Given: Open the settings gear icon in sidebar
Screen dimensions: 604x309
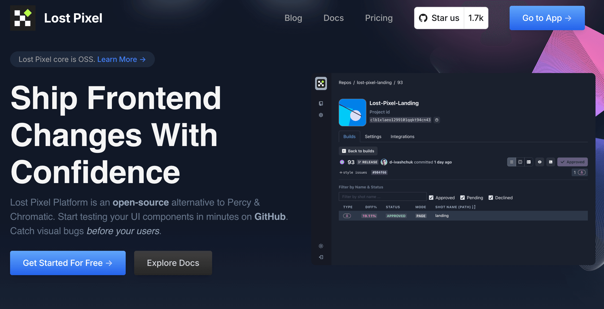Looking at the screenshot, I should (x=321, y=115).
